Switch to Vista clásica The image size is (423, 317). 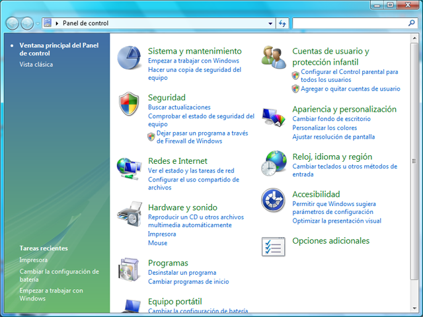[x=36, y=65]
